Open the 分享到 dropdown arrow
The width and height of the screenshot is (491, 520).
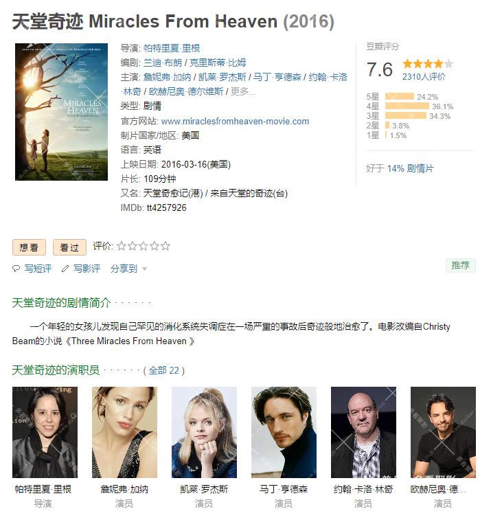pyautogui.click(x=144, y=269)
